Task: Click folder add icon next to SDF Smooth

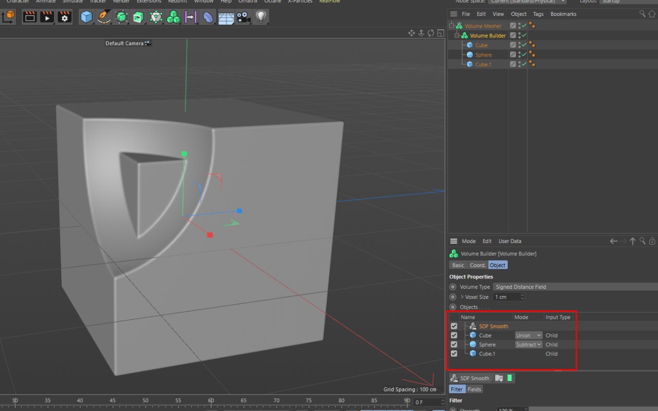Action: point(499,378)
